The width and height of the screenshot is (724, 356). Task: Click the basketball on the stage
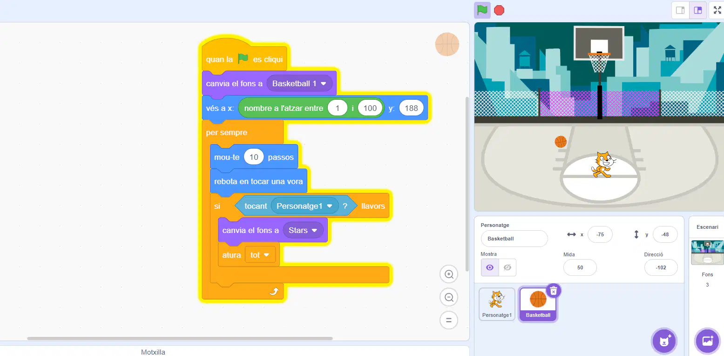(561, 142)
